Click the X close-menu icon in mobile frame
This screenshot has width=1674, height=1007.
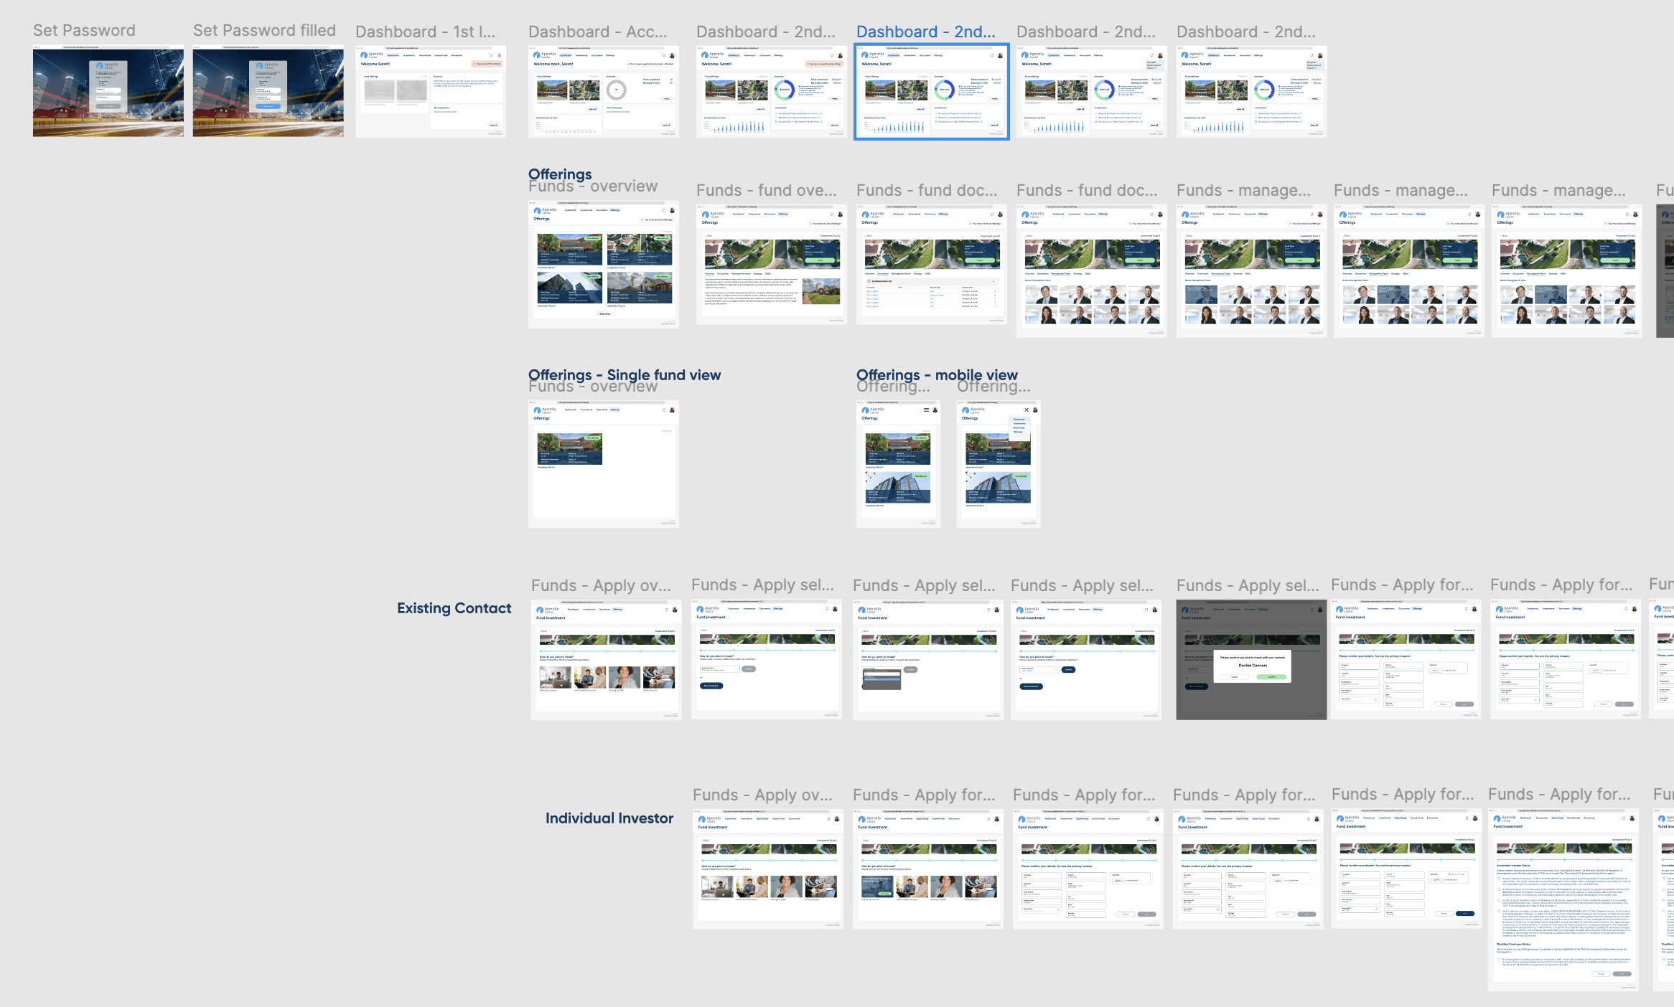click(1027, 410)
